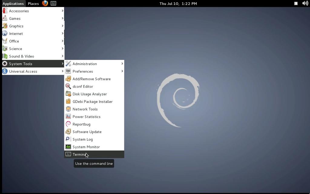Expand Science submenu arrow
This screenshot has height=194, width=310.
(62, 48)
